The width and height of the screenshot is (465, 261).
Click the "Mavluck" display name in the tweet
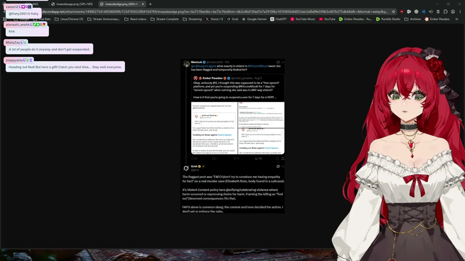[197, 62]
